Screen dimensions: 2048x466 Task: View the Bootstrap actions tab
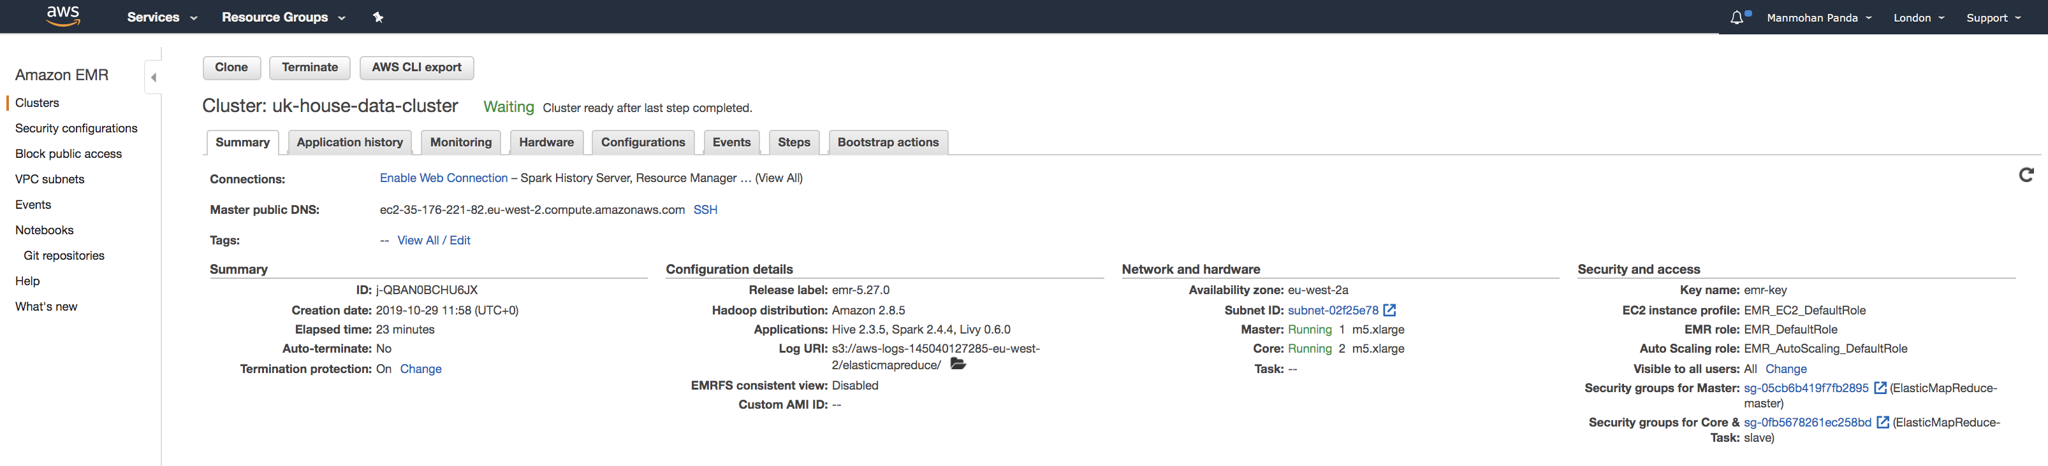tap(888, 142)
